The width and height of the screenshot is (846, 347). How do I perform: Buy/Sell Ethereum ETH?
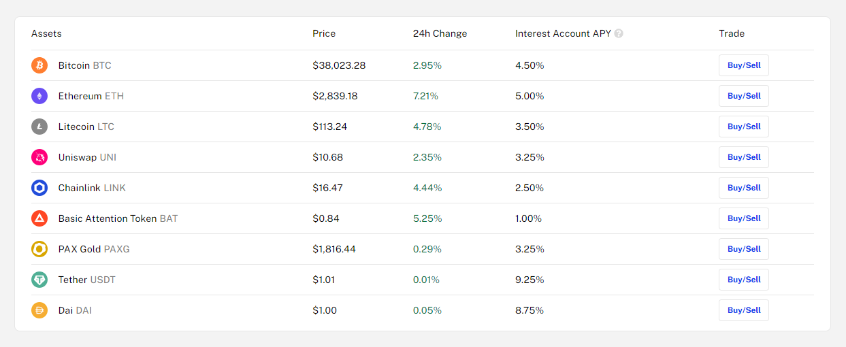[744, 96]
